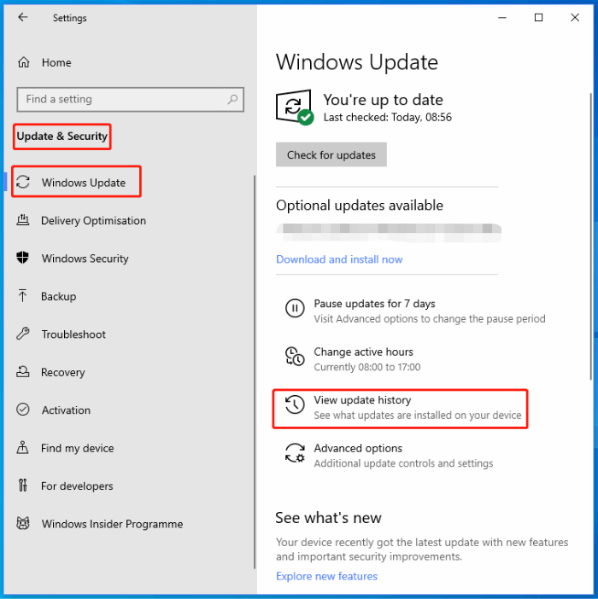Click the update status icon with green check
Viewport: 598px width, 599px height.
(x=295, y=108)
